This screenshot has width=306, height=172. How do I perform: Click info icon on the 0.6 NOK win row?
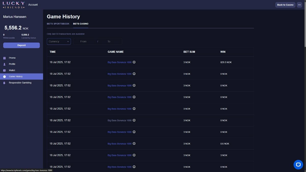134,144
